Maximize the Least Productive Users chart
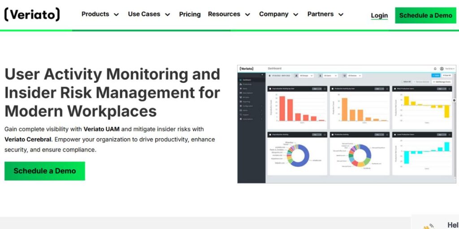 click(x=449, y=135)
